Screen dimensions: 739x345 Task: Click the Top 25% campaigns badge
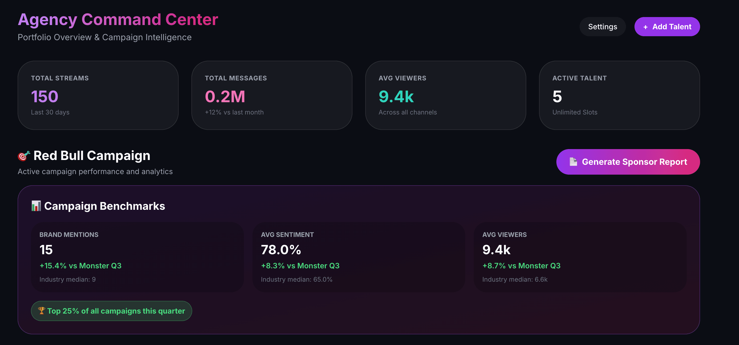tap(112, 311)
